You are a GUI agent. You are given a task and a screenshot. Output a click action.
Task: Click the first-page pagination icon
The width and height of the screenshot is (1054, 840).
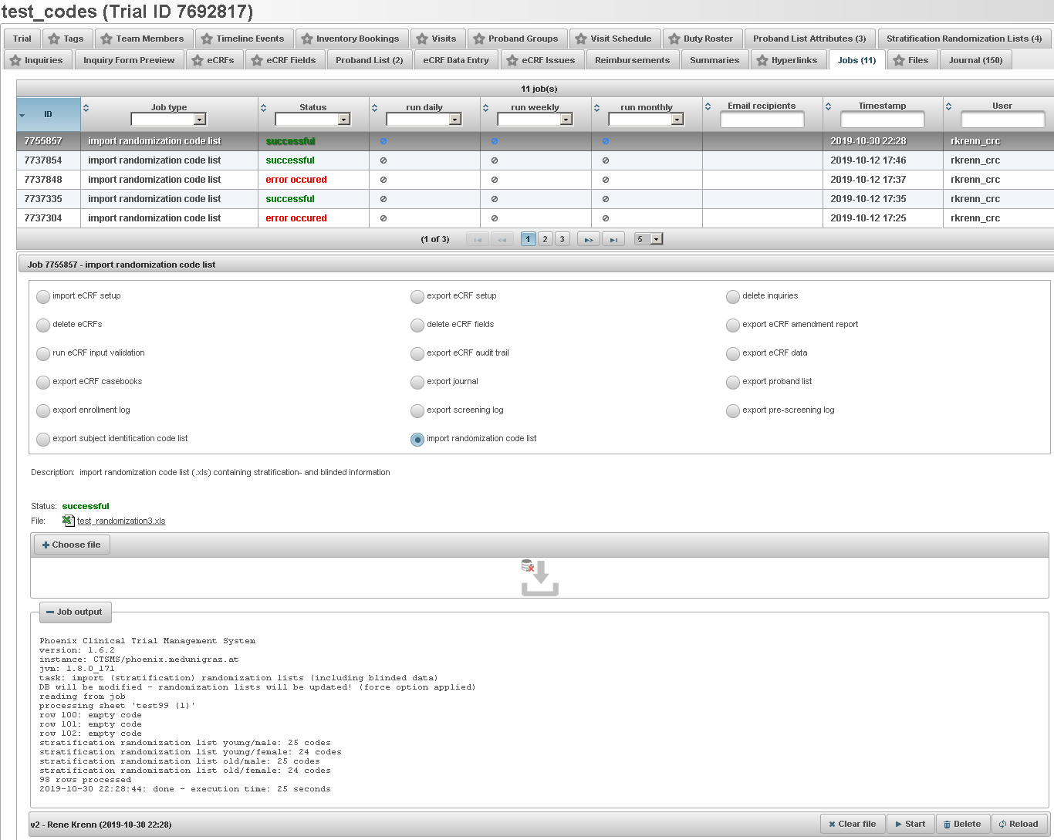(477, 238)
